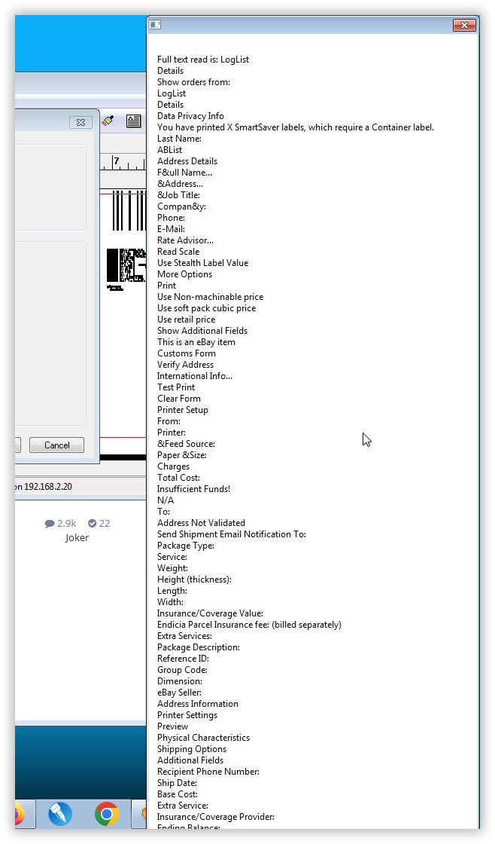Image resolution: width=495 pixels, height=844 pixels.
Task: Open the blue pen-nib app in taskbar
Action: pyautogui.click(x=60, y=813)
